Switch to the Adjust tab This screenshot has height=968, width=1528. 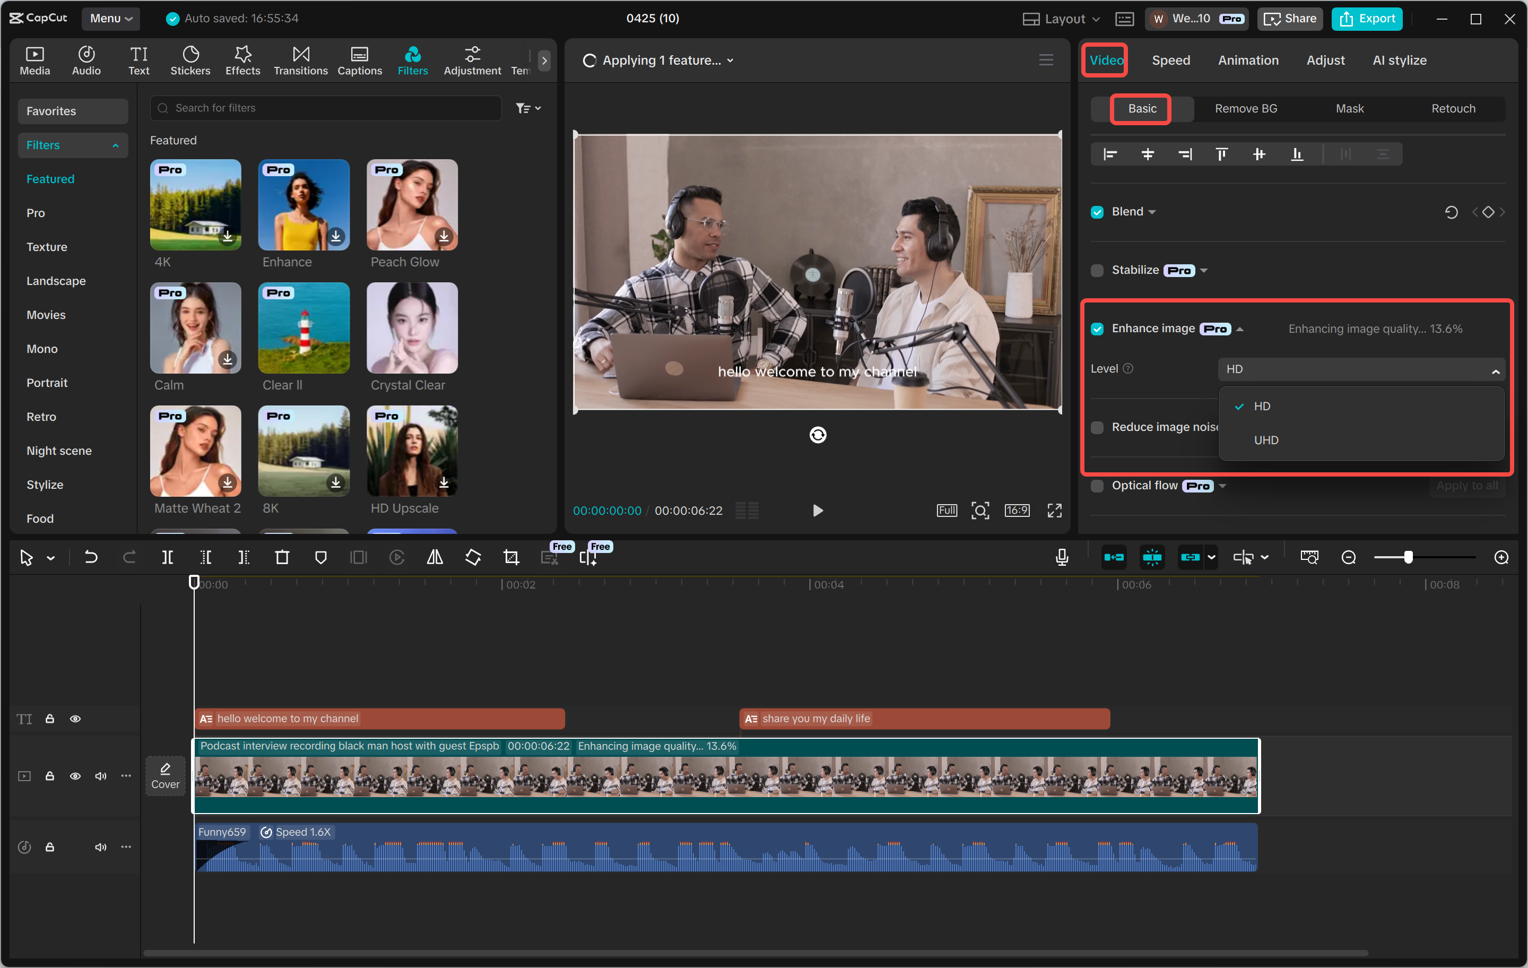coord(1325,60)
